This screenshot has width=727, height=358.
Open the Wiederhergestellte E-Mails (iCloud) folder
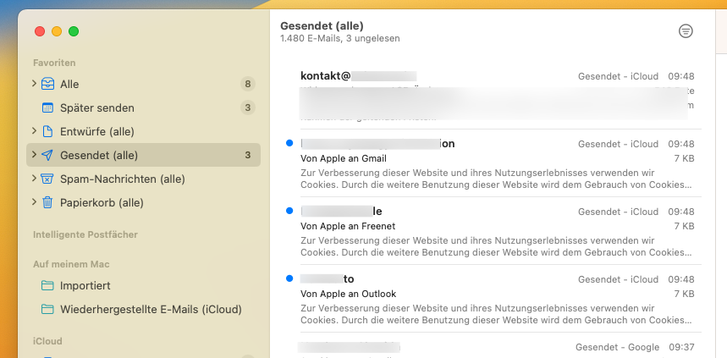tap(151, 309)
